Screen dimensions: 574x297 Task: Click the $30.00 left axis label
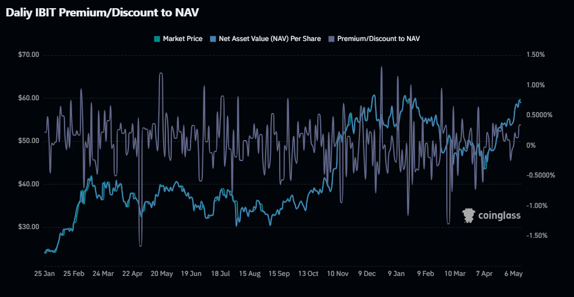point(28,227)
